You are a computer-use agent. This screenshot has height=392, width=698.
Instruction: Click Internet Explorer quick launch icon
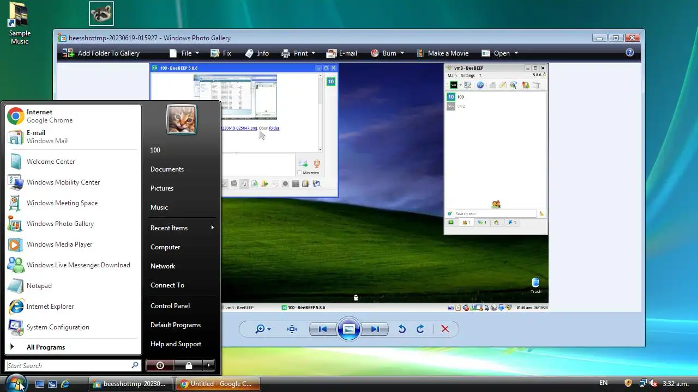(x=65, y=384)
